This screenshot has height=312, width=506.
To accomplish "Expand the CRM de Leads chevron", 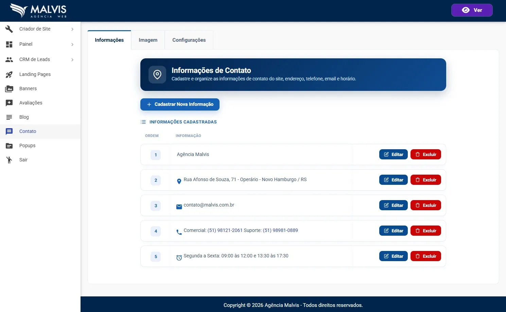I will tap(72, 60).
